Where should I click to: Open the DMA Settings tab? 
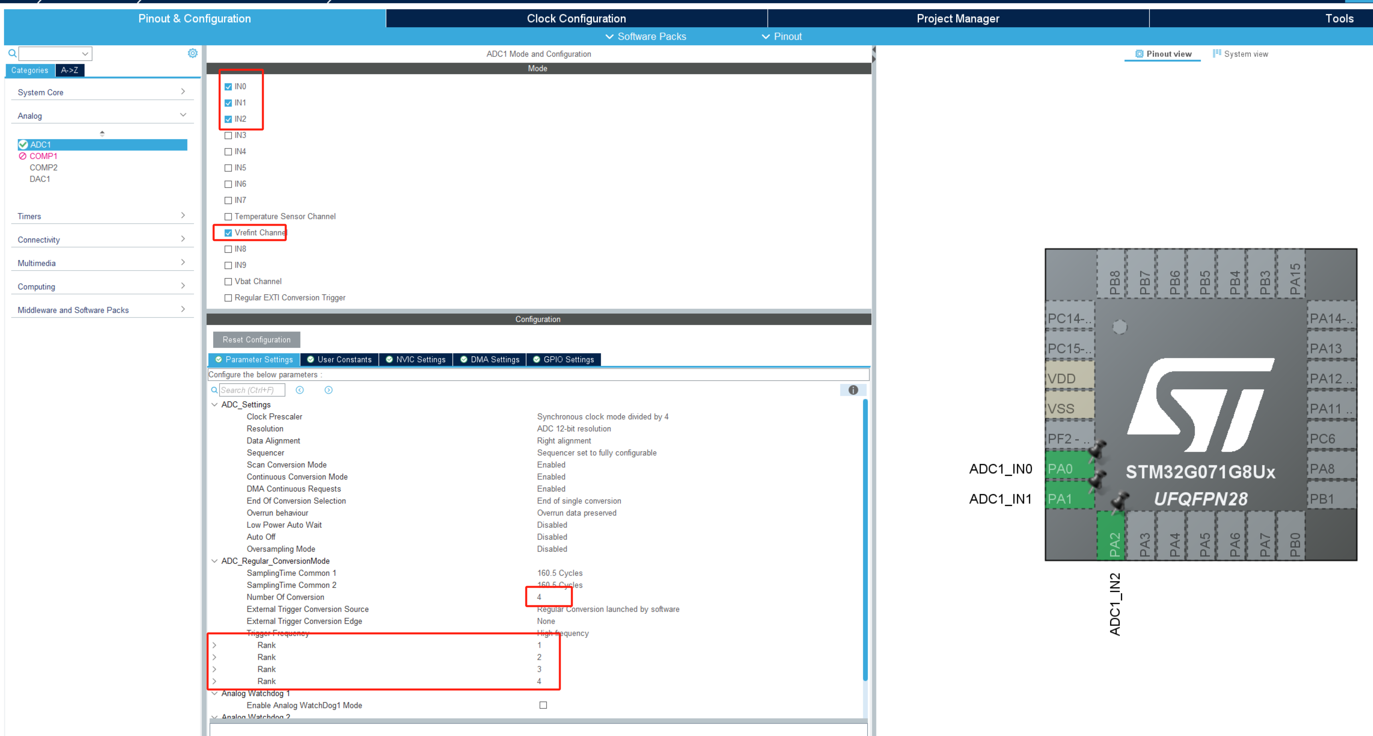coord(489,360)
